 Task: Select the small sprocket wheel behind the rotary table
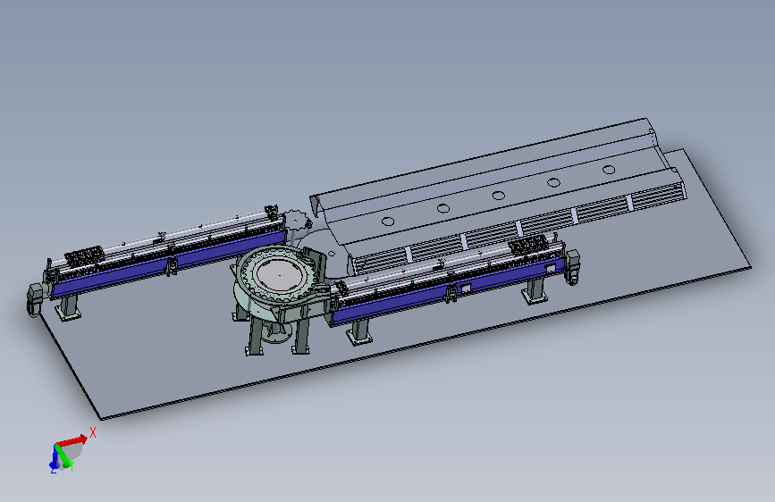296,221
